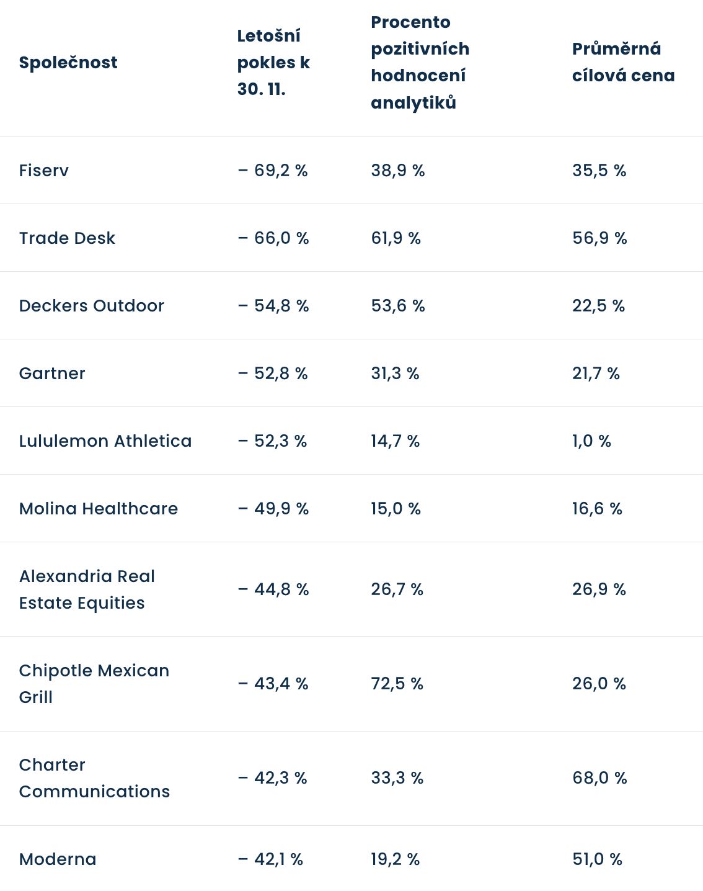The width and height of the screenshot is (703, 891).
Task: Select the Lululemon Athletica cell
Action: point(105,441)
